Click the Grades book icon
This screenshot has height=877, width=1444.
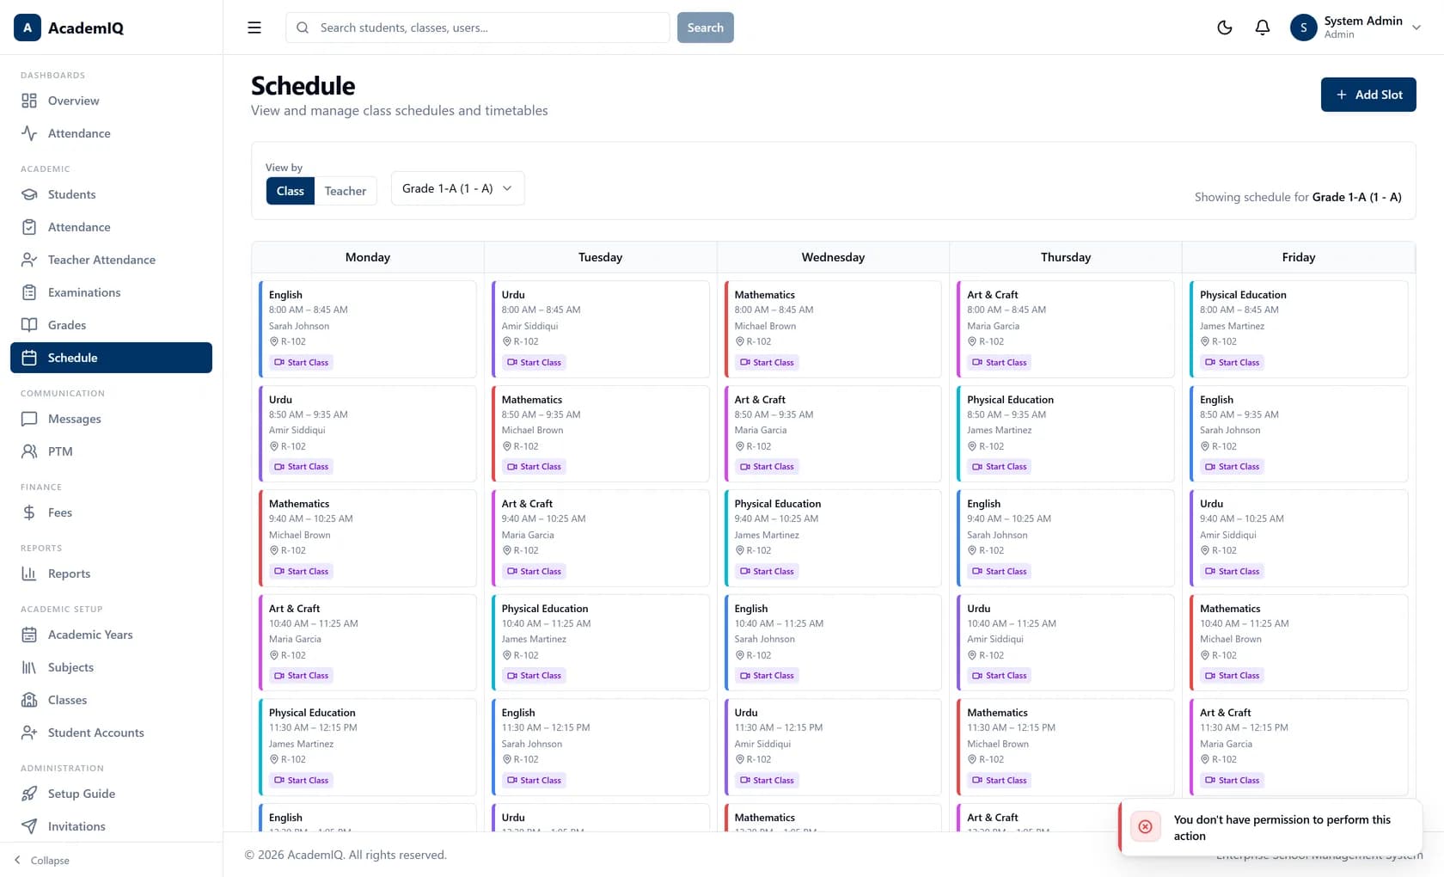click(x=29, y=325)
